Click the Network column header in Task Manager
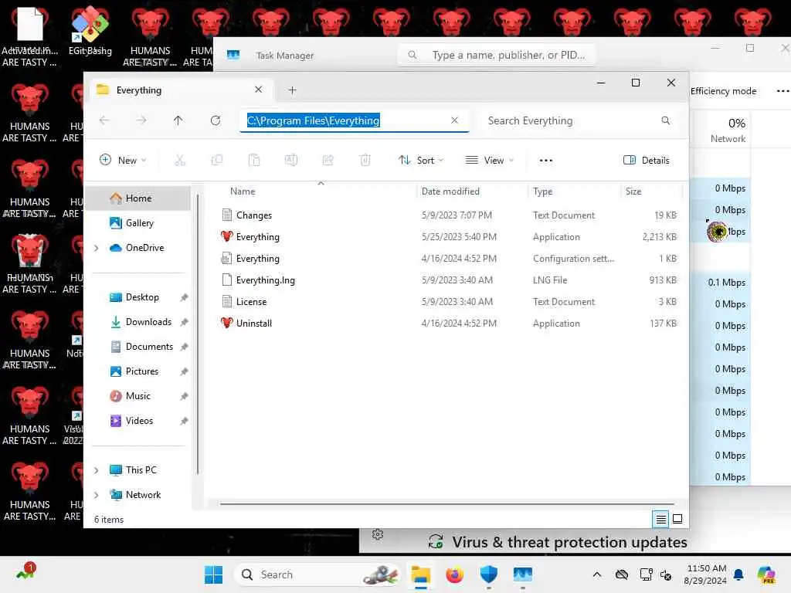The width and height of the screenshot is (791, 593). pyautogui.click(x=727, y=130)
